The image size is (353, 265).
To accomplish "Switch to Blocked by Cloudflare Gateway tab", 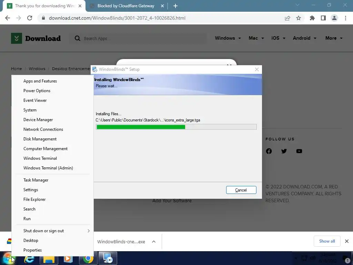I will coord(126,6).
